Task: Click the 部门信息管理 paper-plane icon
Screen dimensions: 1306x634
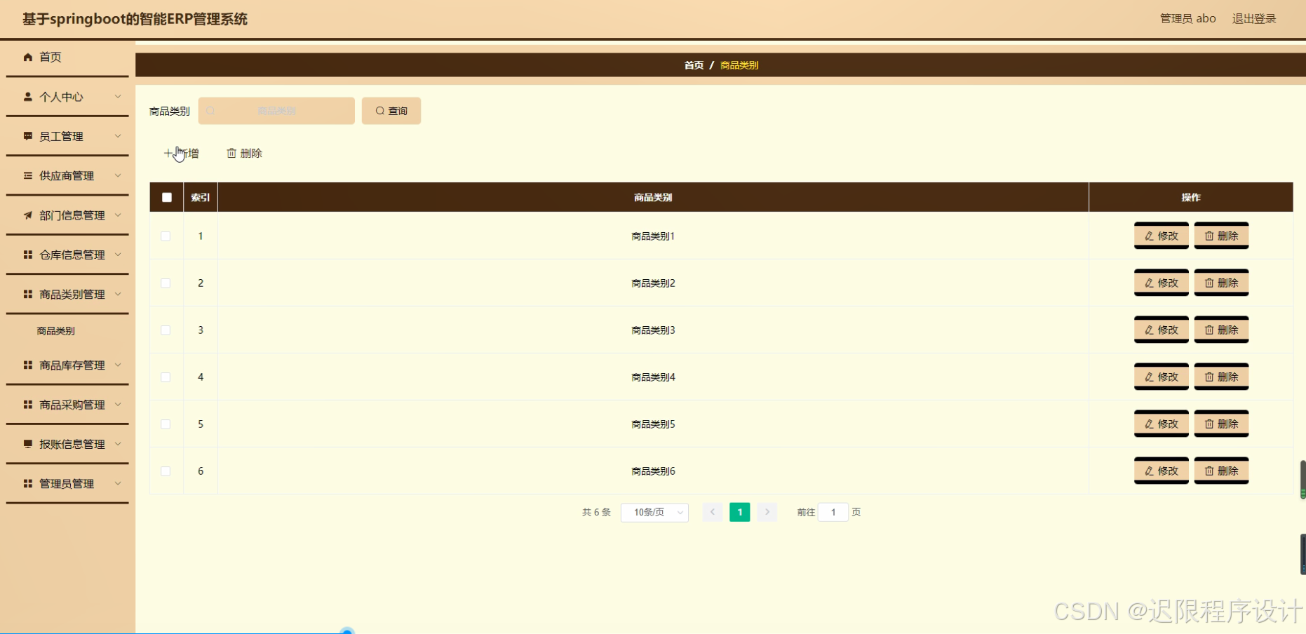Action: (28, 215)
